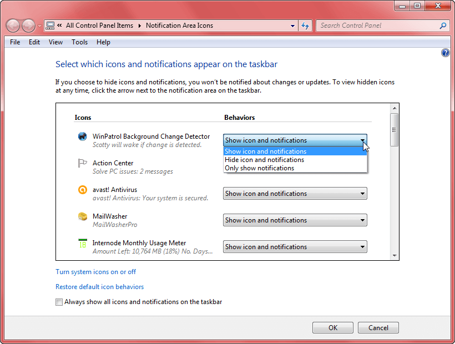Click the MailWasher icon
The height and width of the screenshot is (344, 455).
coord(83,216)
